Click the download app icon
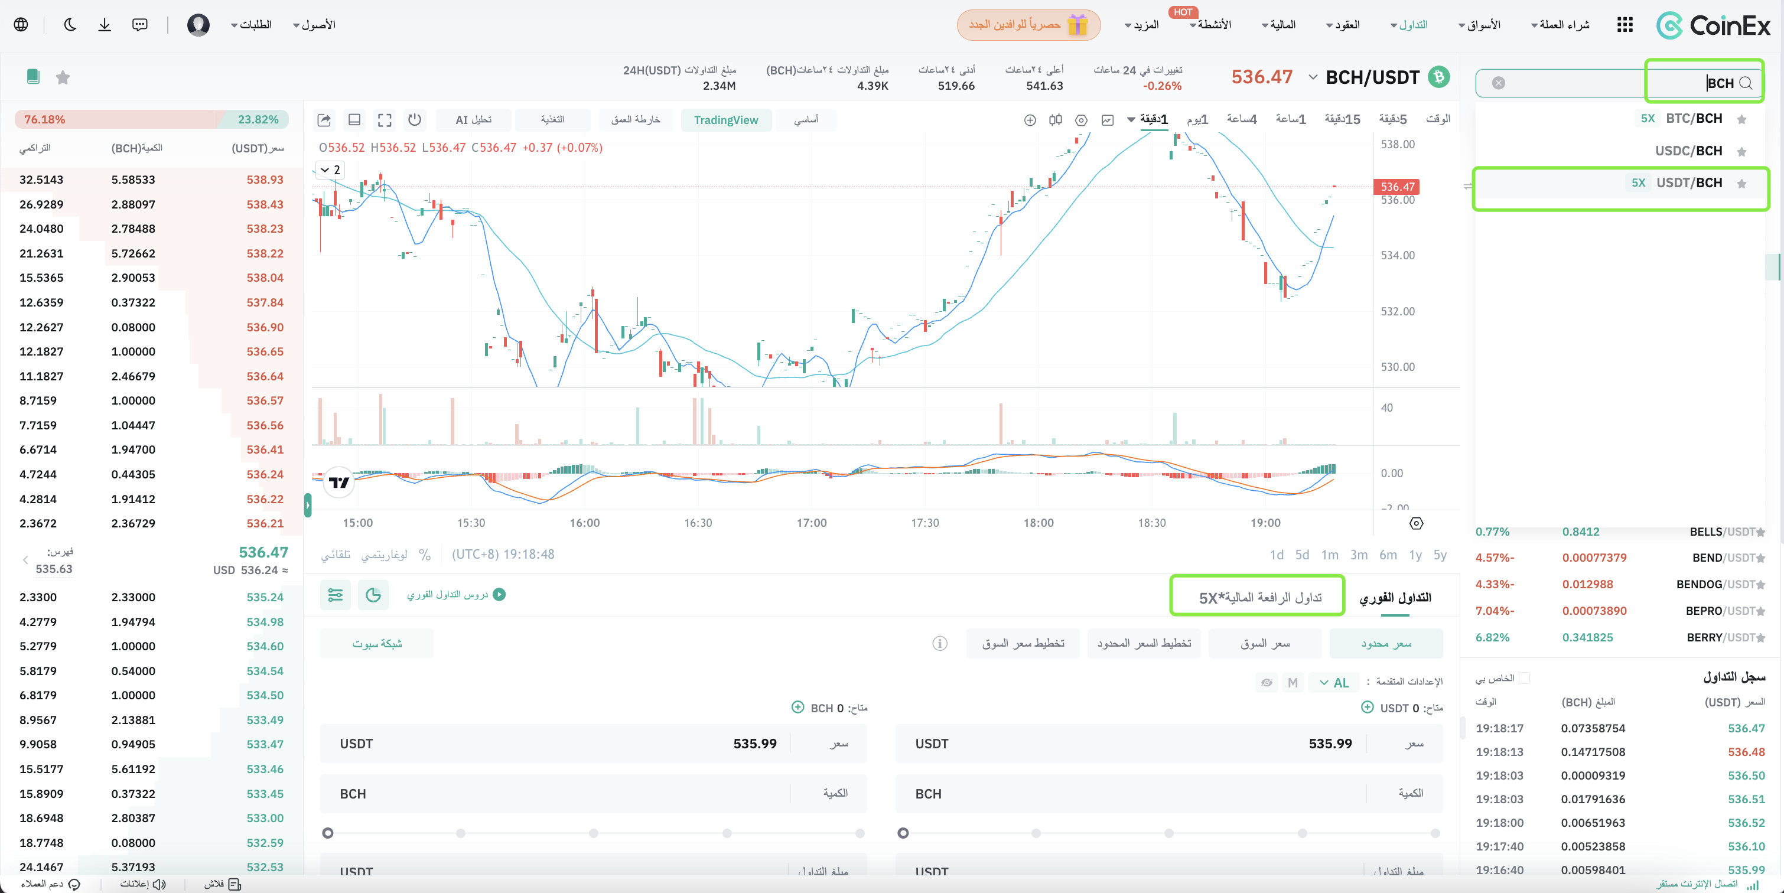The image size is (1784, 893). tap(105, 25)
